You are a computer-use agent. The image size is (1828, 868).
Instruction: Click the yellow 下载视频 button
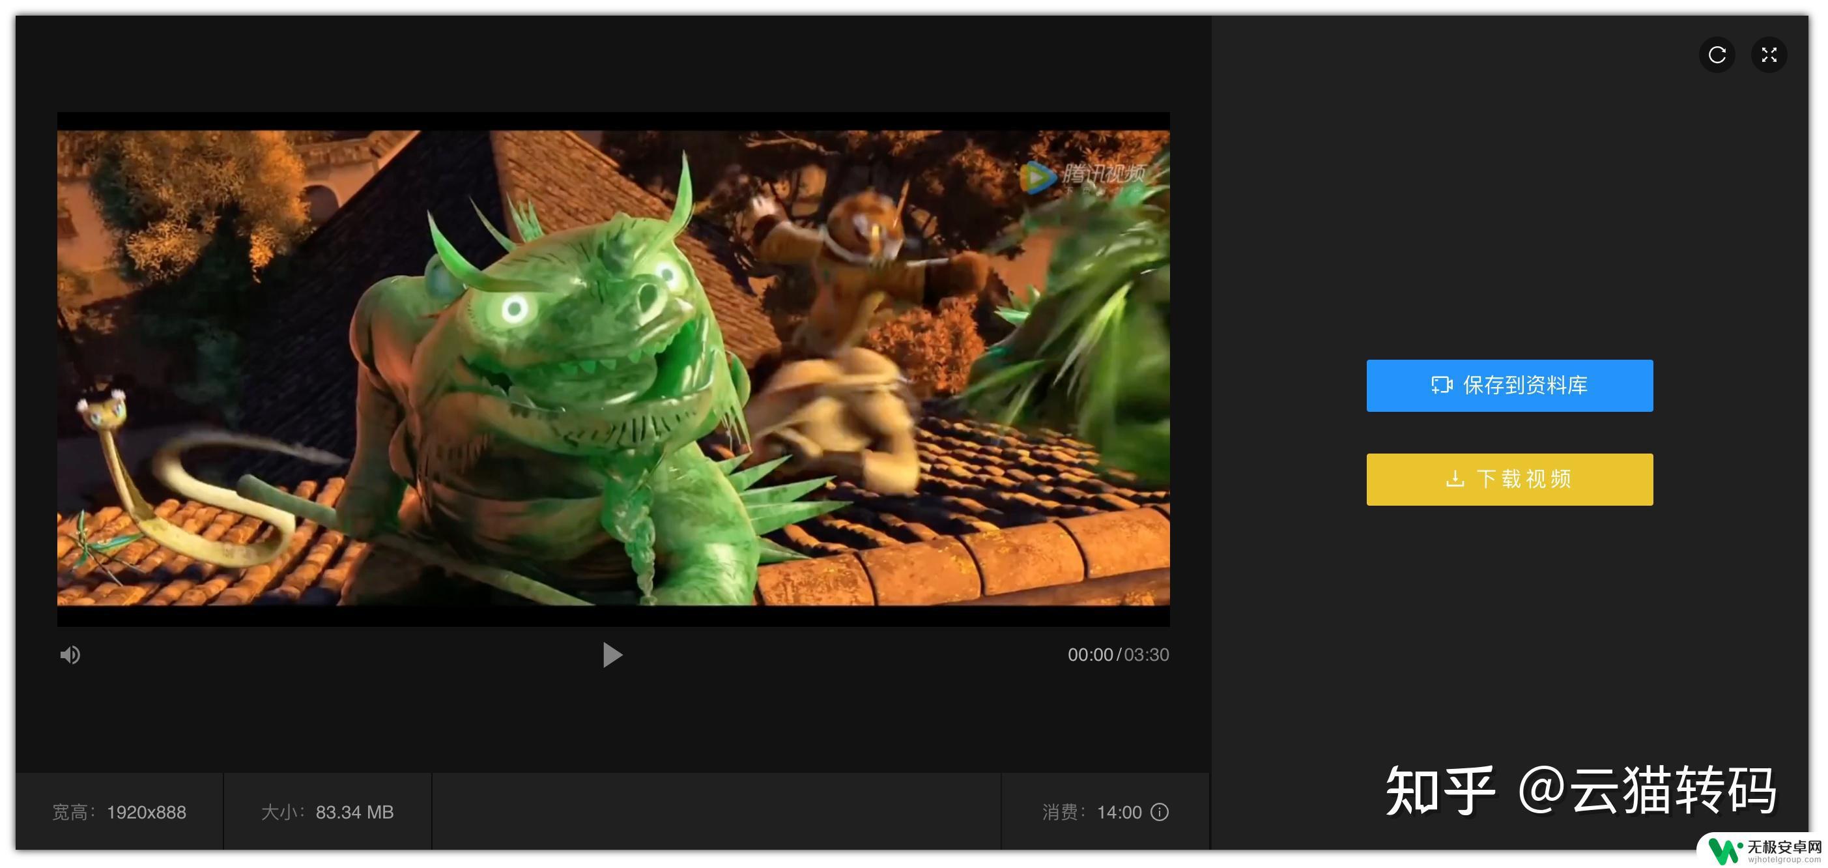(x=1509, y=479)
